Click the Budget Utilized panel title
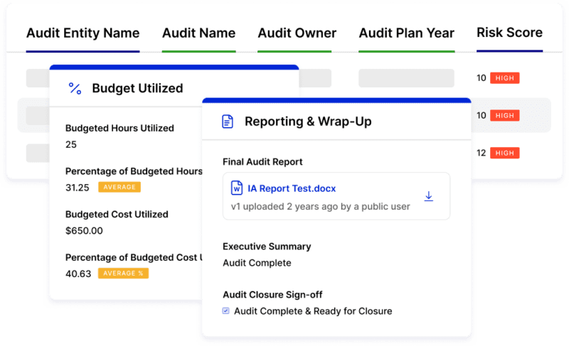Viewport: 569px width, 346px height. [x=137, y=88]
